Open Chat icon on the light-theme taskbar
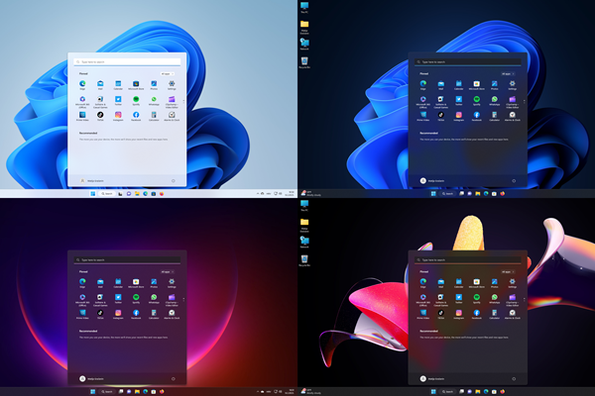 (129, 194)
